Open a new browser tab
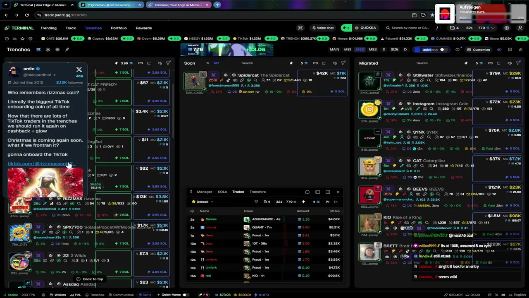Viewport: 529px width, 298px height. point(217,5)
